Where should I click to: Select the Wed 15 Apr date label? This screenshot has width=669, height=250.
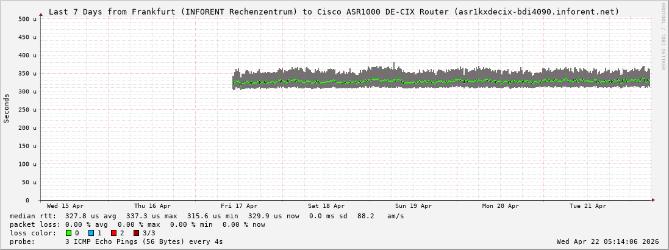click(x=65, y=206)
